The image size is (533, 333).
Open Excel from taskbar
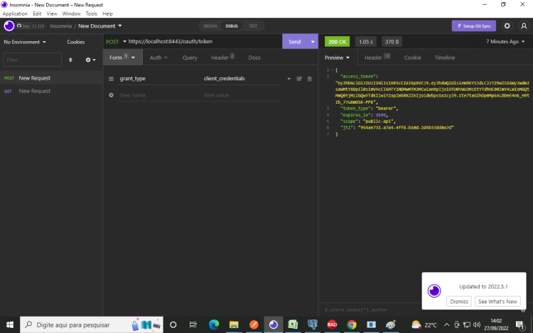click(293, 325)
